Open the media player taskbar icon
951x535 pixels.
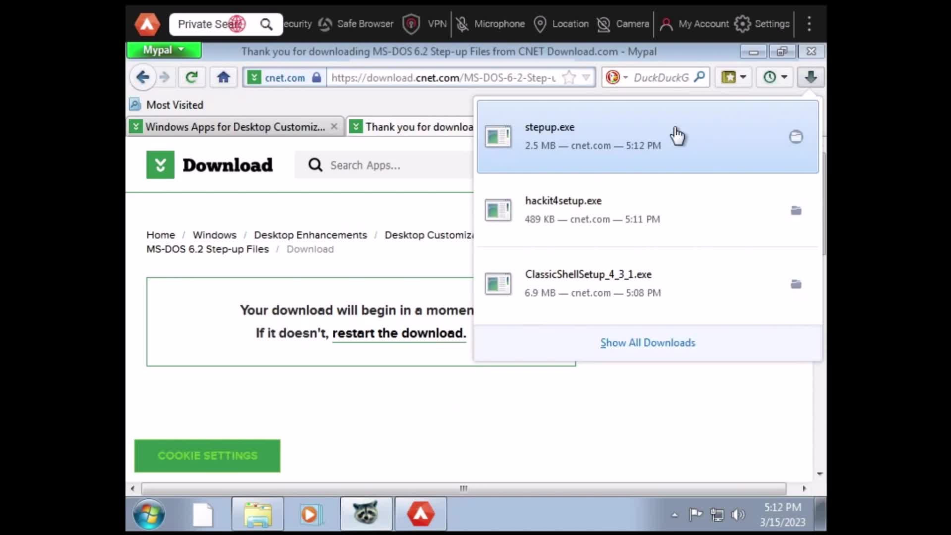[312, 515]
